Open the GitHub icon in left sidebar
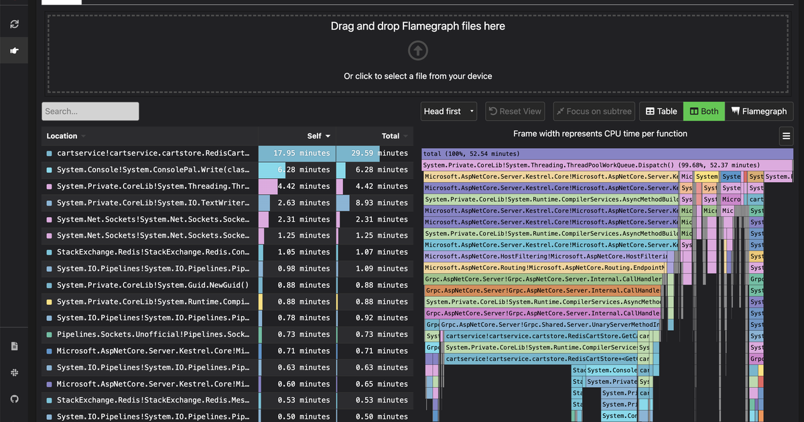Image resolution: width=804 pixels, height=422 pixels. [14, 399]
